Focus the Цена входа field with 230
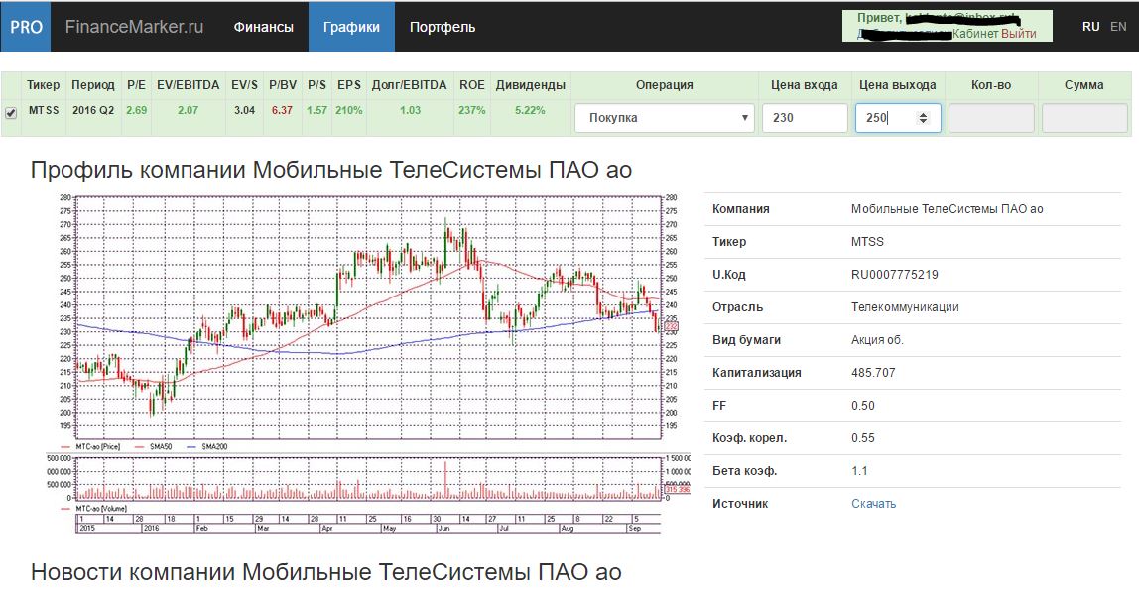1139x595 pixels. pos(805,118)
